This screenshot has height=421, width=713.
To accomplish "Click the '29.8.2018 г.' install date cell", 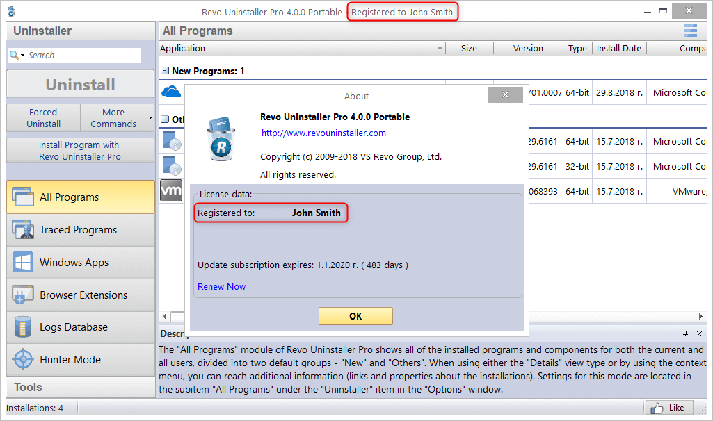I will coord(619,92).
